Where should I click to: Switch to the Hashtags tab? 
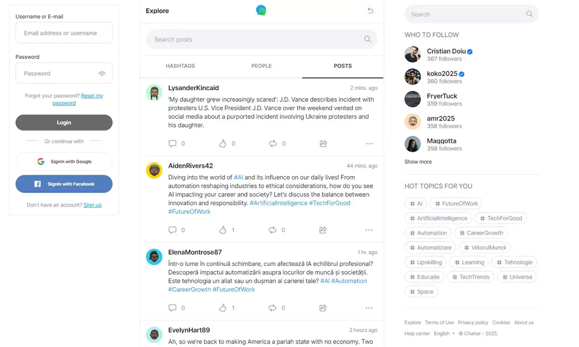point(180,66)
